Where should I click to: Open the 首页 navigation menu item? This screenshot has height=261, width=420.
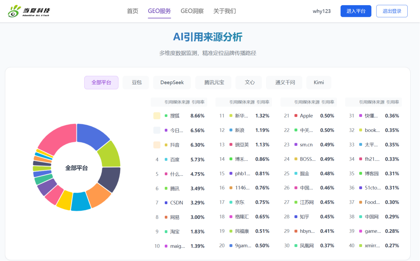click(133, 11)
